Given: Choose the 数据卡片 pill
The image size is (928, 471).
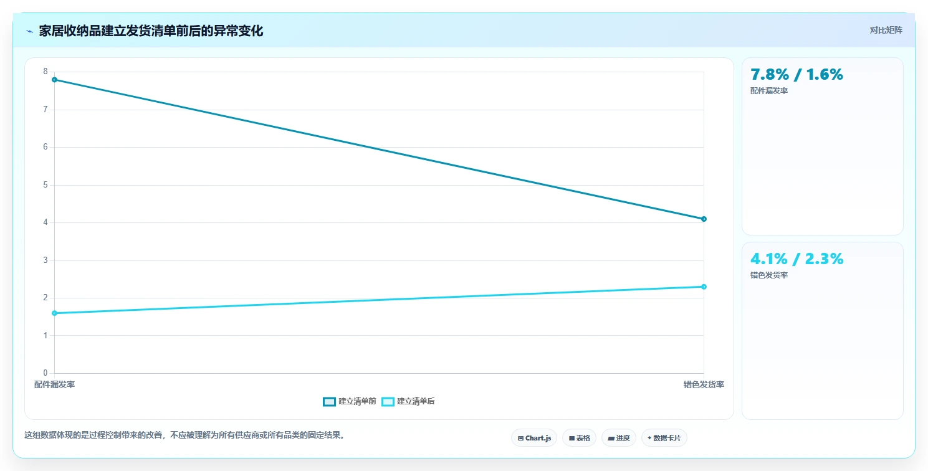Looking at the screenshot, I should tap(664, 438).
